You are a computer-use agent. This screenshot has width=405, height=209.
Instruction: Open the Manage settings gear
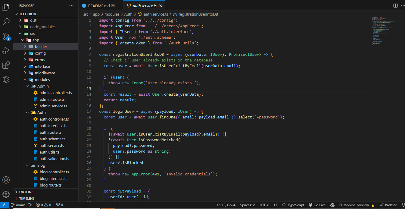pyautogui.click(x=6, y=194)
